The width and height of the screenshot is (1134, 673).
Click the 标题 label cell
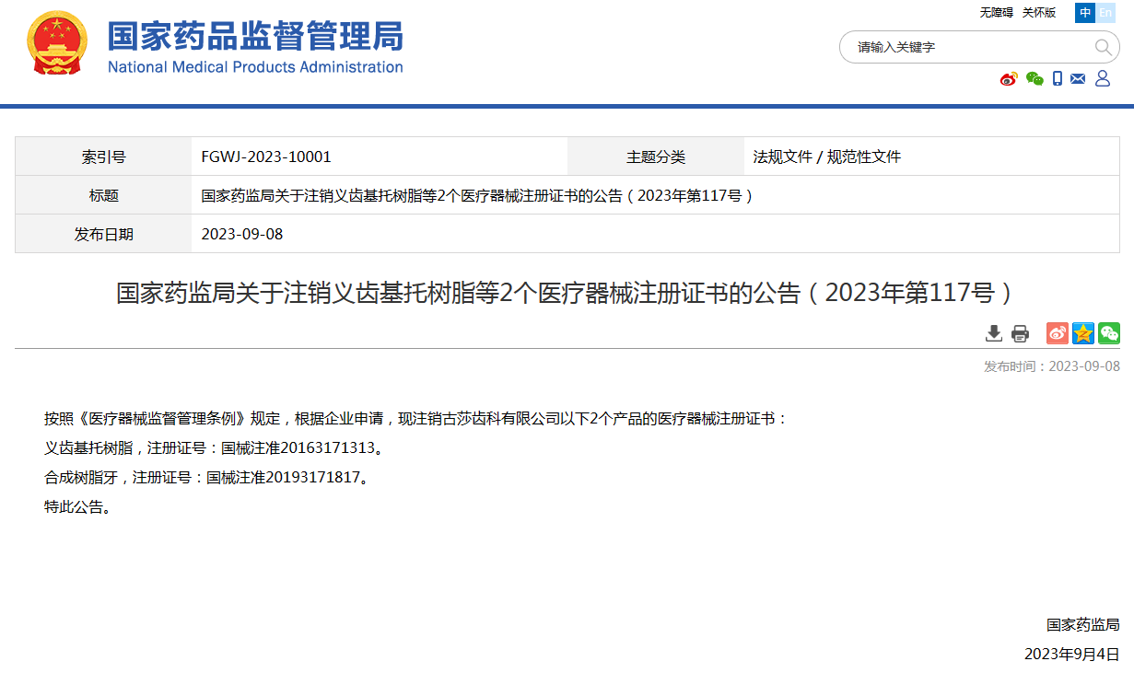pyautogui.click(x=103, y=195)
